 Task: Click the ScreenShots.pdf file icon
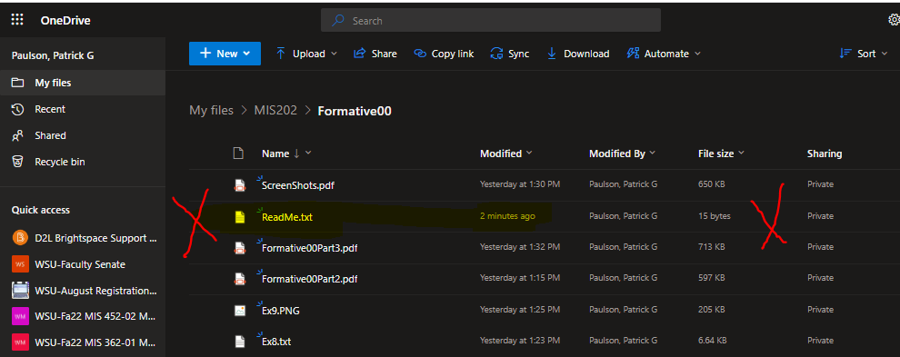tap(239, 185)
